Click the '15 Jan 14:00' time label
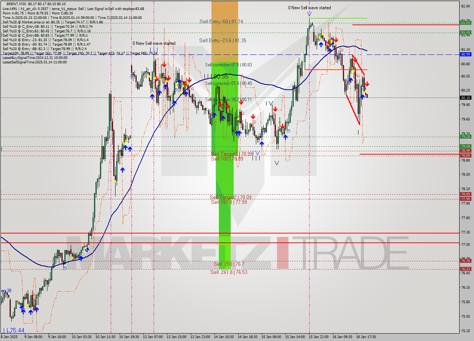Viewport: 474px width, 341px height. tap(295, 337)
